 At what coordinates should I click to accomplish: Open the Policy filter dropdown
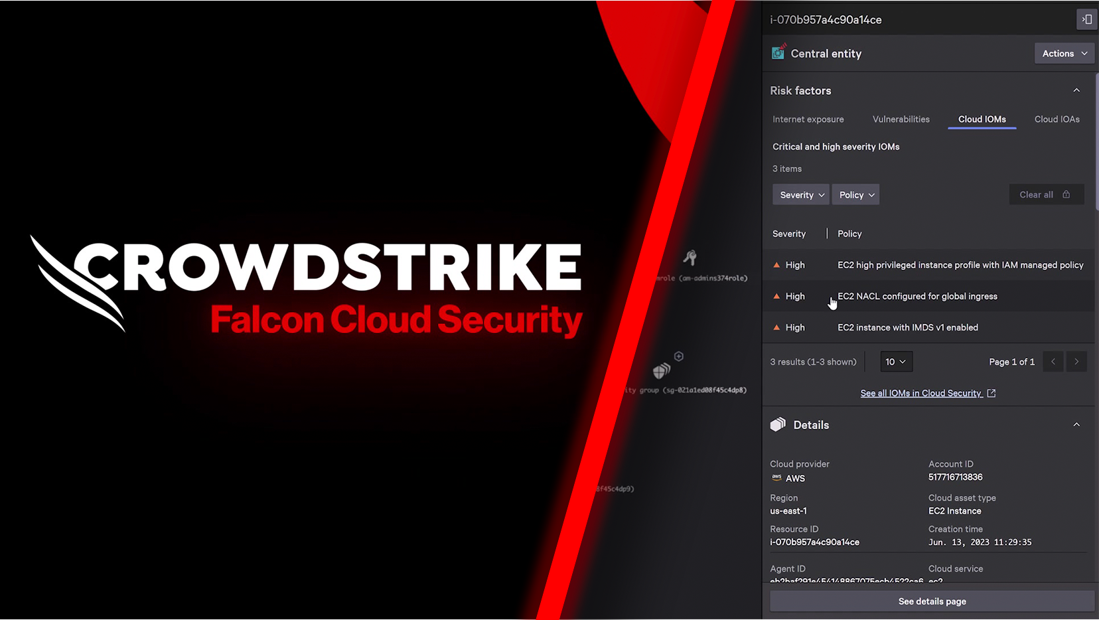855,194
